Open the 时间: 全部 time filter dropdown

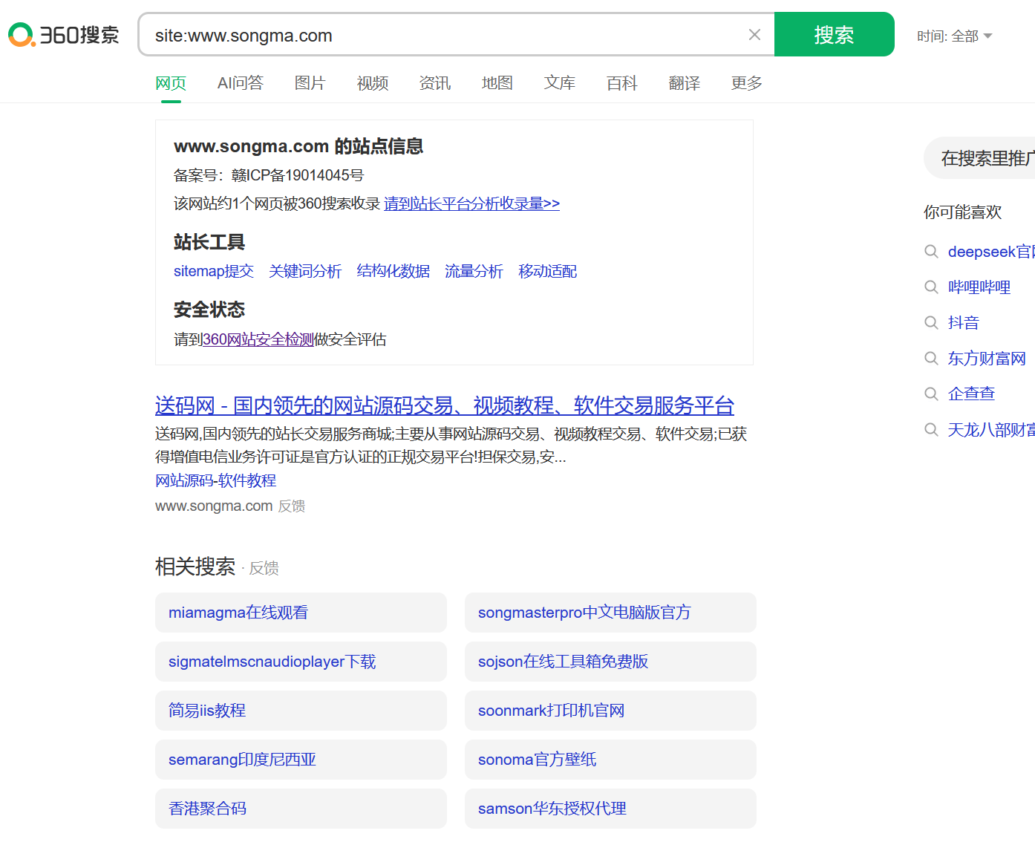pos(954,36)
